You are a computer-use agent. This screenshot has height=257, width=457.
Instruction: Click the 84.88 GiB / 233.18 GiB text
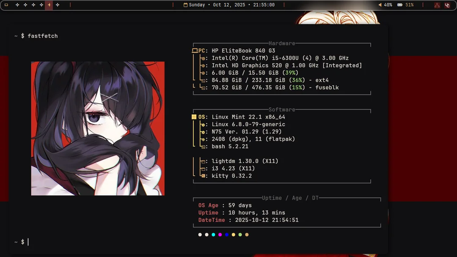coord(248,80)
